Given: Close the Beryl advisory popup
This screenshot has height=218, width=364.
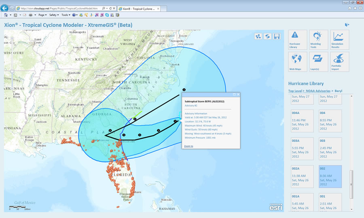Looking at the screenshot, I should click(238, 95).
